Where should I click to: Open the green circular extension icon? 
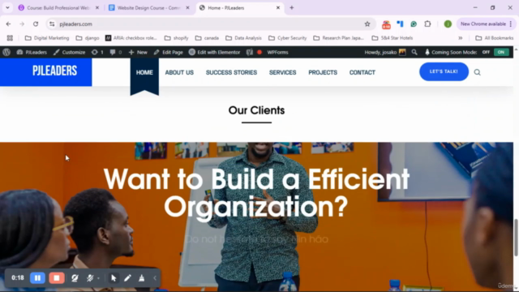[x=414, y=24]
